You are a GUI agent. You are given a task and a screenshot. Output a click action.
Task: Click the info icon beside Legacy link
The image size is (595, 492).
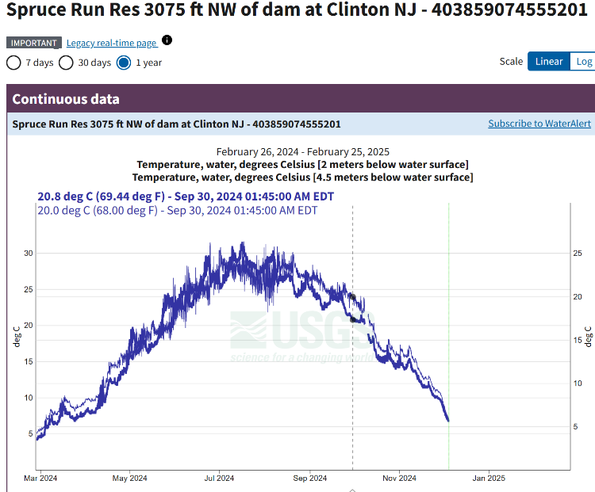point(167,40)
